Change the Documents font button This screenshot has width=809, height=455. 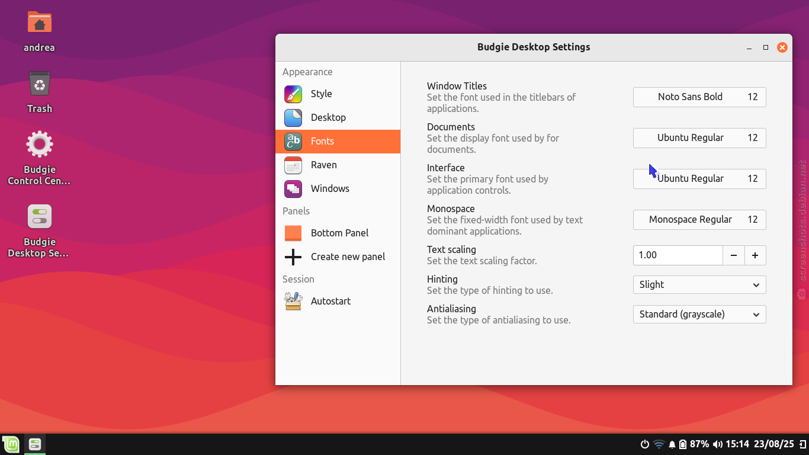(699, 138)
